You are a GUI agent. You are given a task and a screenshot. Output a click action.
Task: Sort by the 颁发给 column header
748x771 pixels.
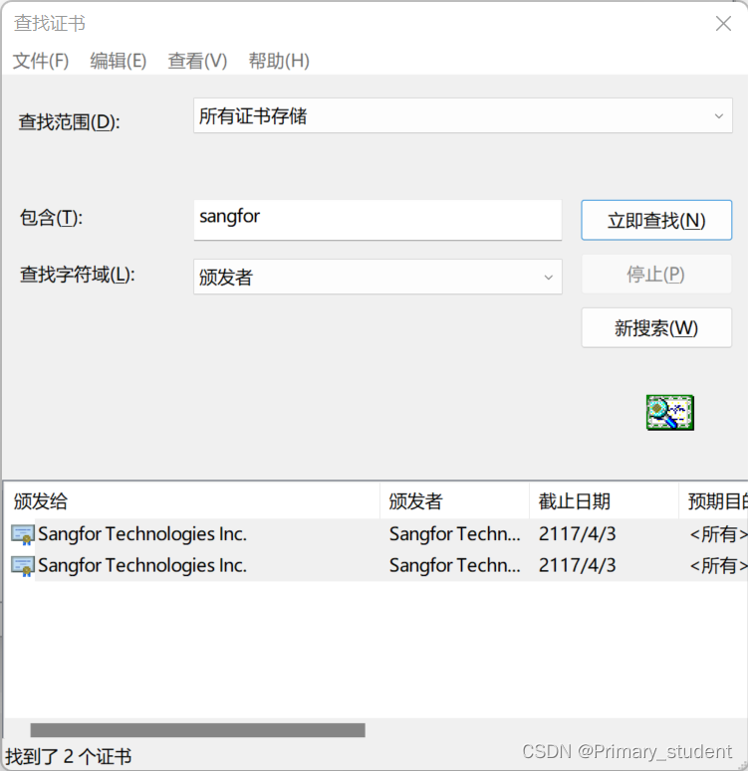[x=191, y=501]
